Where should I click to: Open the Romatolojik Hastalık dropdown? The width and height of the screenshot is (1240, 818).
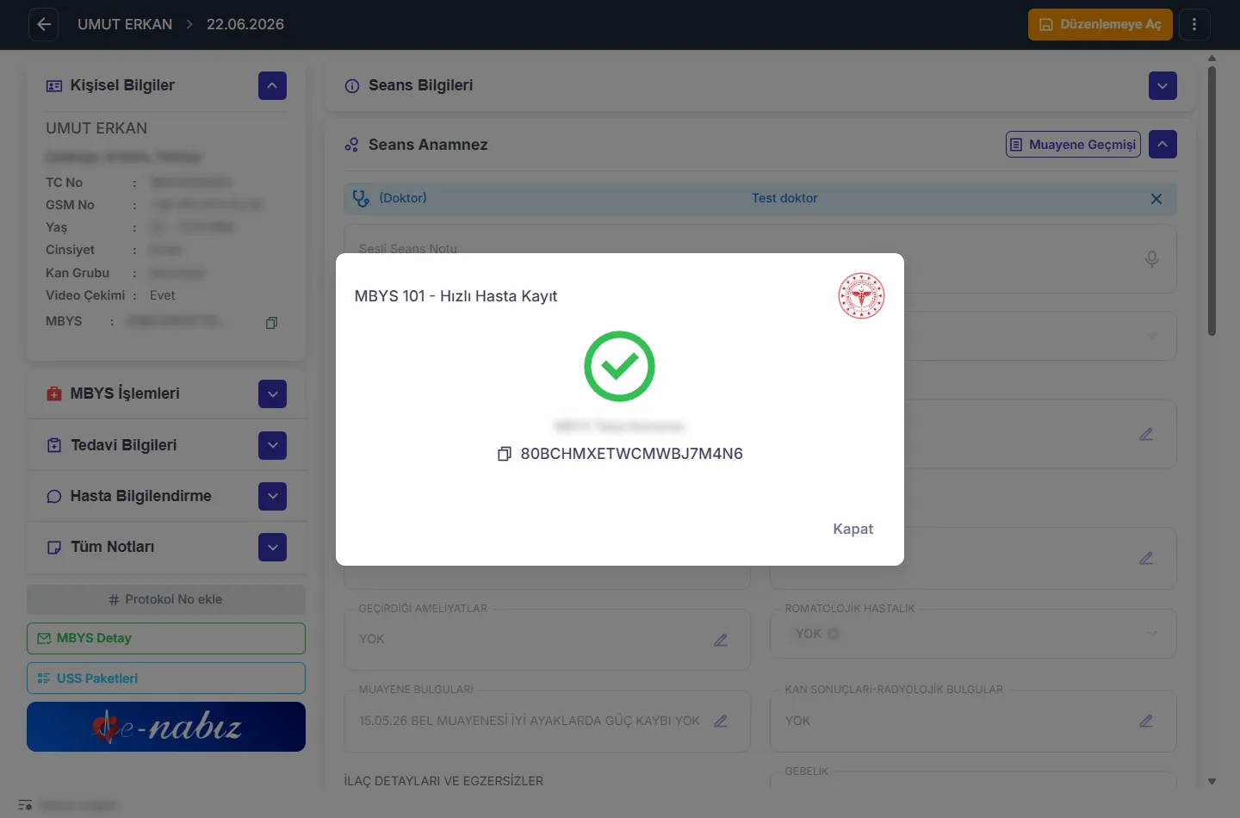pos(1152,634)
